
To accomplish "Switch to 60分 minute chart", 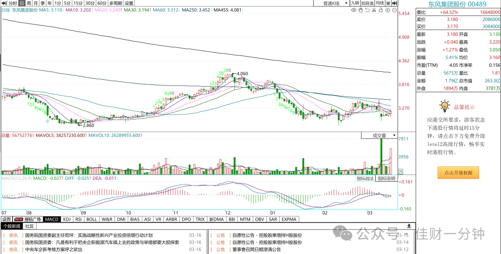I will pyautogui.click(x=102, y=3).
